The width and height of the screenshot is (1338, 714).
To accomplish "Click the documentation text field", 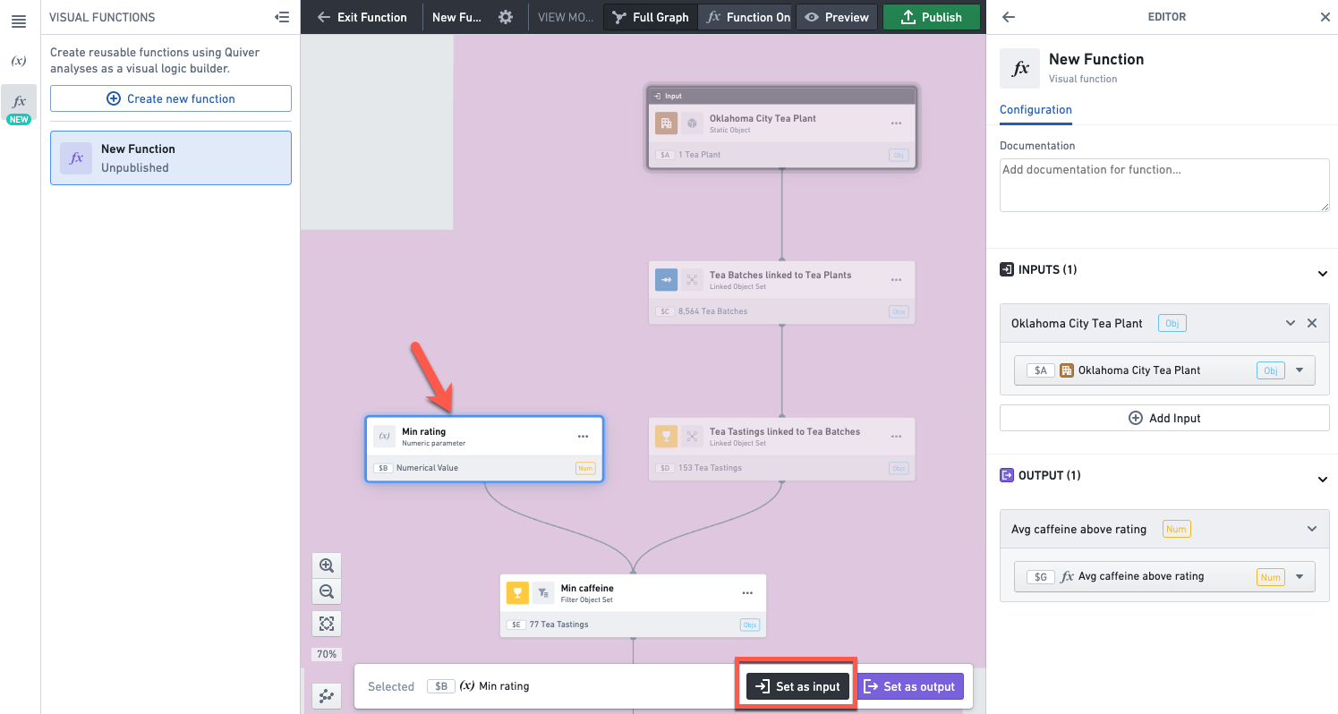I will tap(1164, 185).
